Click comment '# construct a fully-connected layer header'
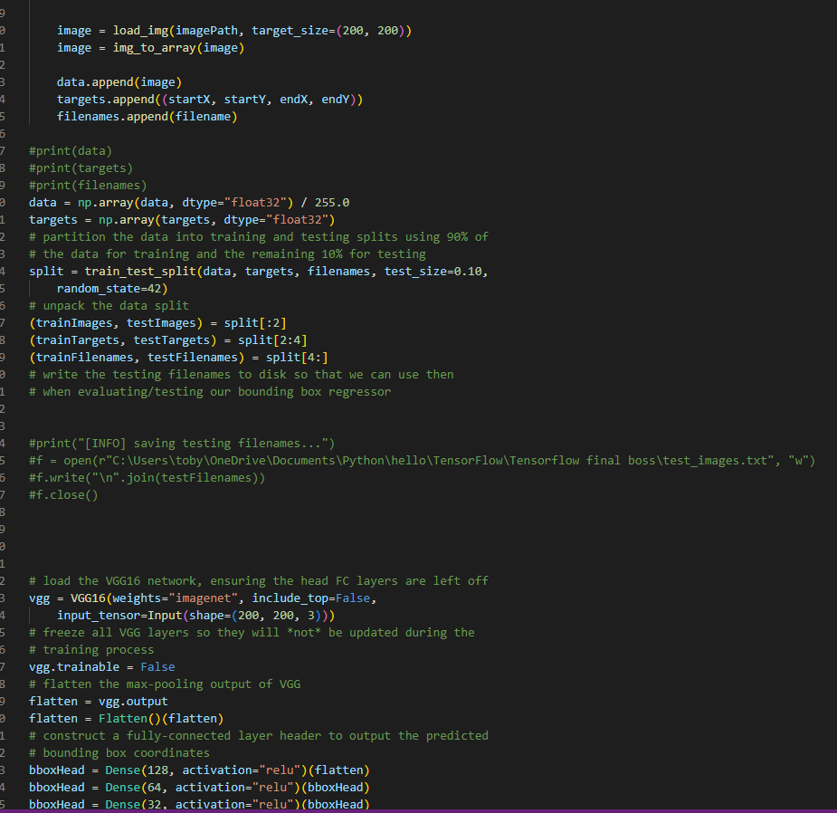The height and width of the screenshot is (813, 837). click(x=259, y=735)
